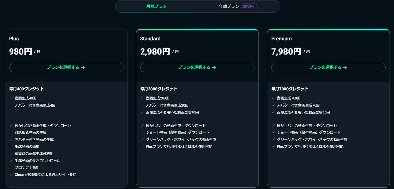Click checkmark beside 画像生成AIを用いた動画生成10回

(142, 112)
